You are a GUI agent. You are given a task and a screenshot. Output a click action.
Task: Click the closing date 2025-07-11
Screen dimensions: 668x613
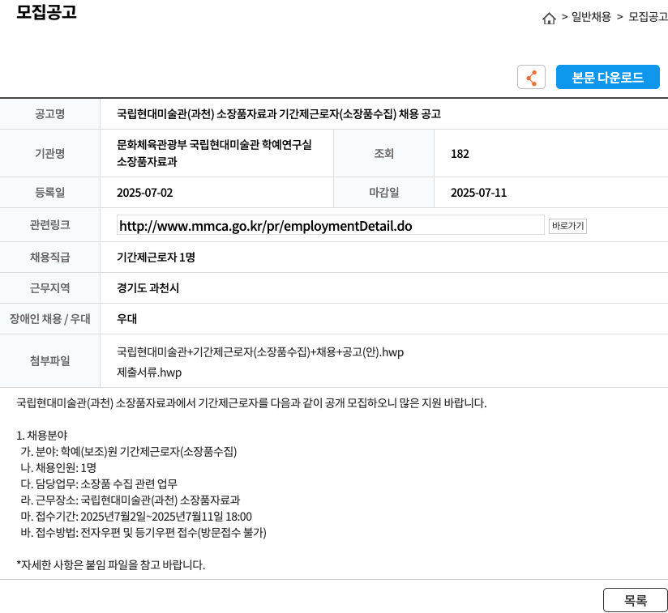click(478, 193)
